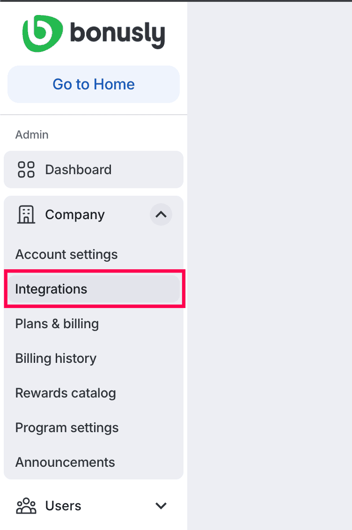Click the Users people icon
This screenshot has height=530, width=352.
pyautogui.click(x=26, y=506)
